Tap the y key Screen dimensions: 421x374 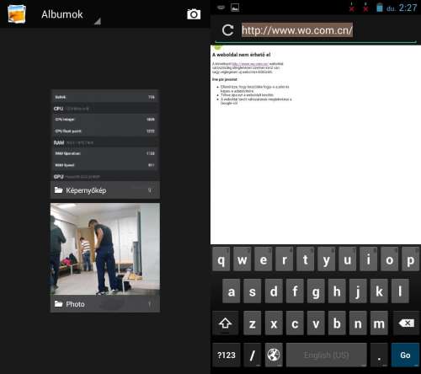[327, 259]
